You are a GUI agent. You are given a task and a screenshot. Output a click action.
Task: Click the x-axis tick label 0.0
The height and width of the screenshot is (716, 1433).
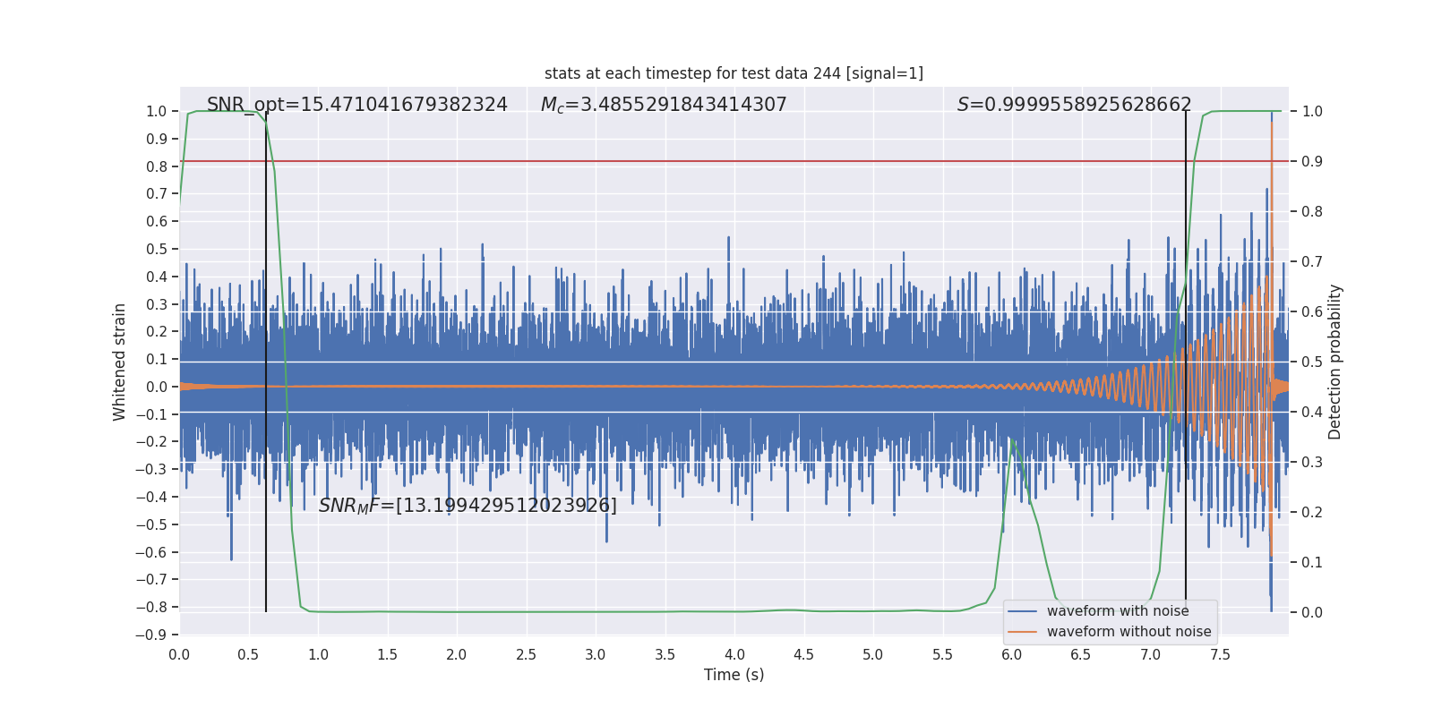coord(179,655)
